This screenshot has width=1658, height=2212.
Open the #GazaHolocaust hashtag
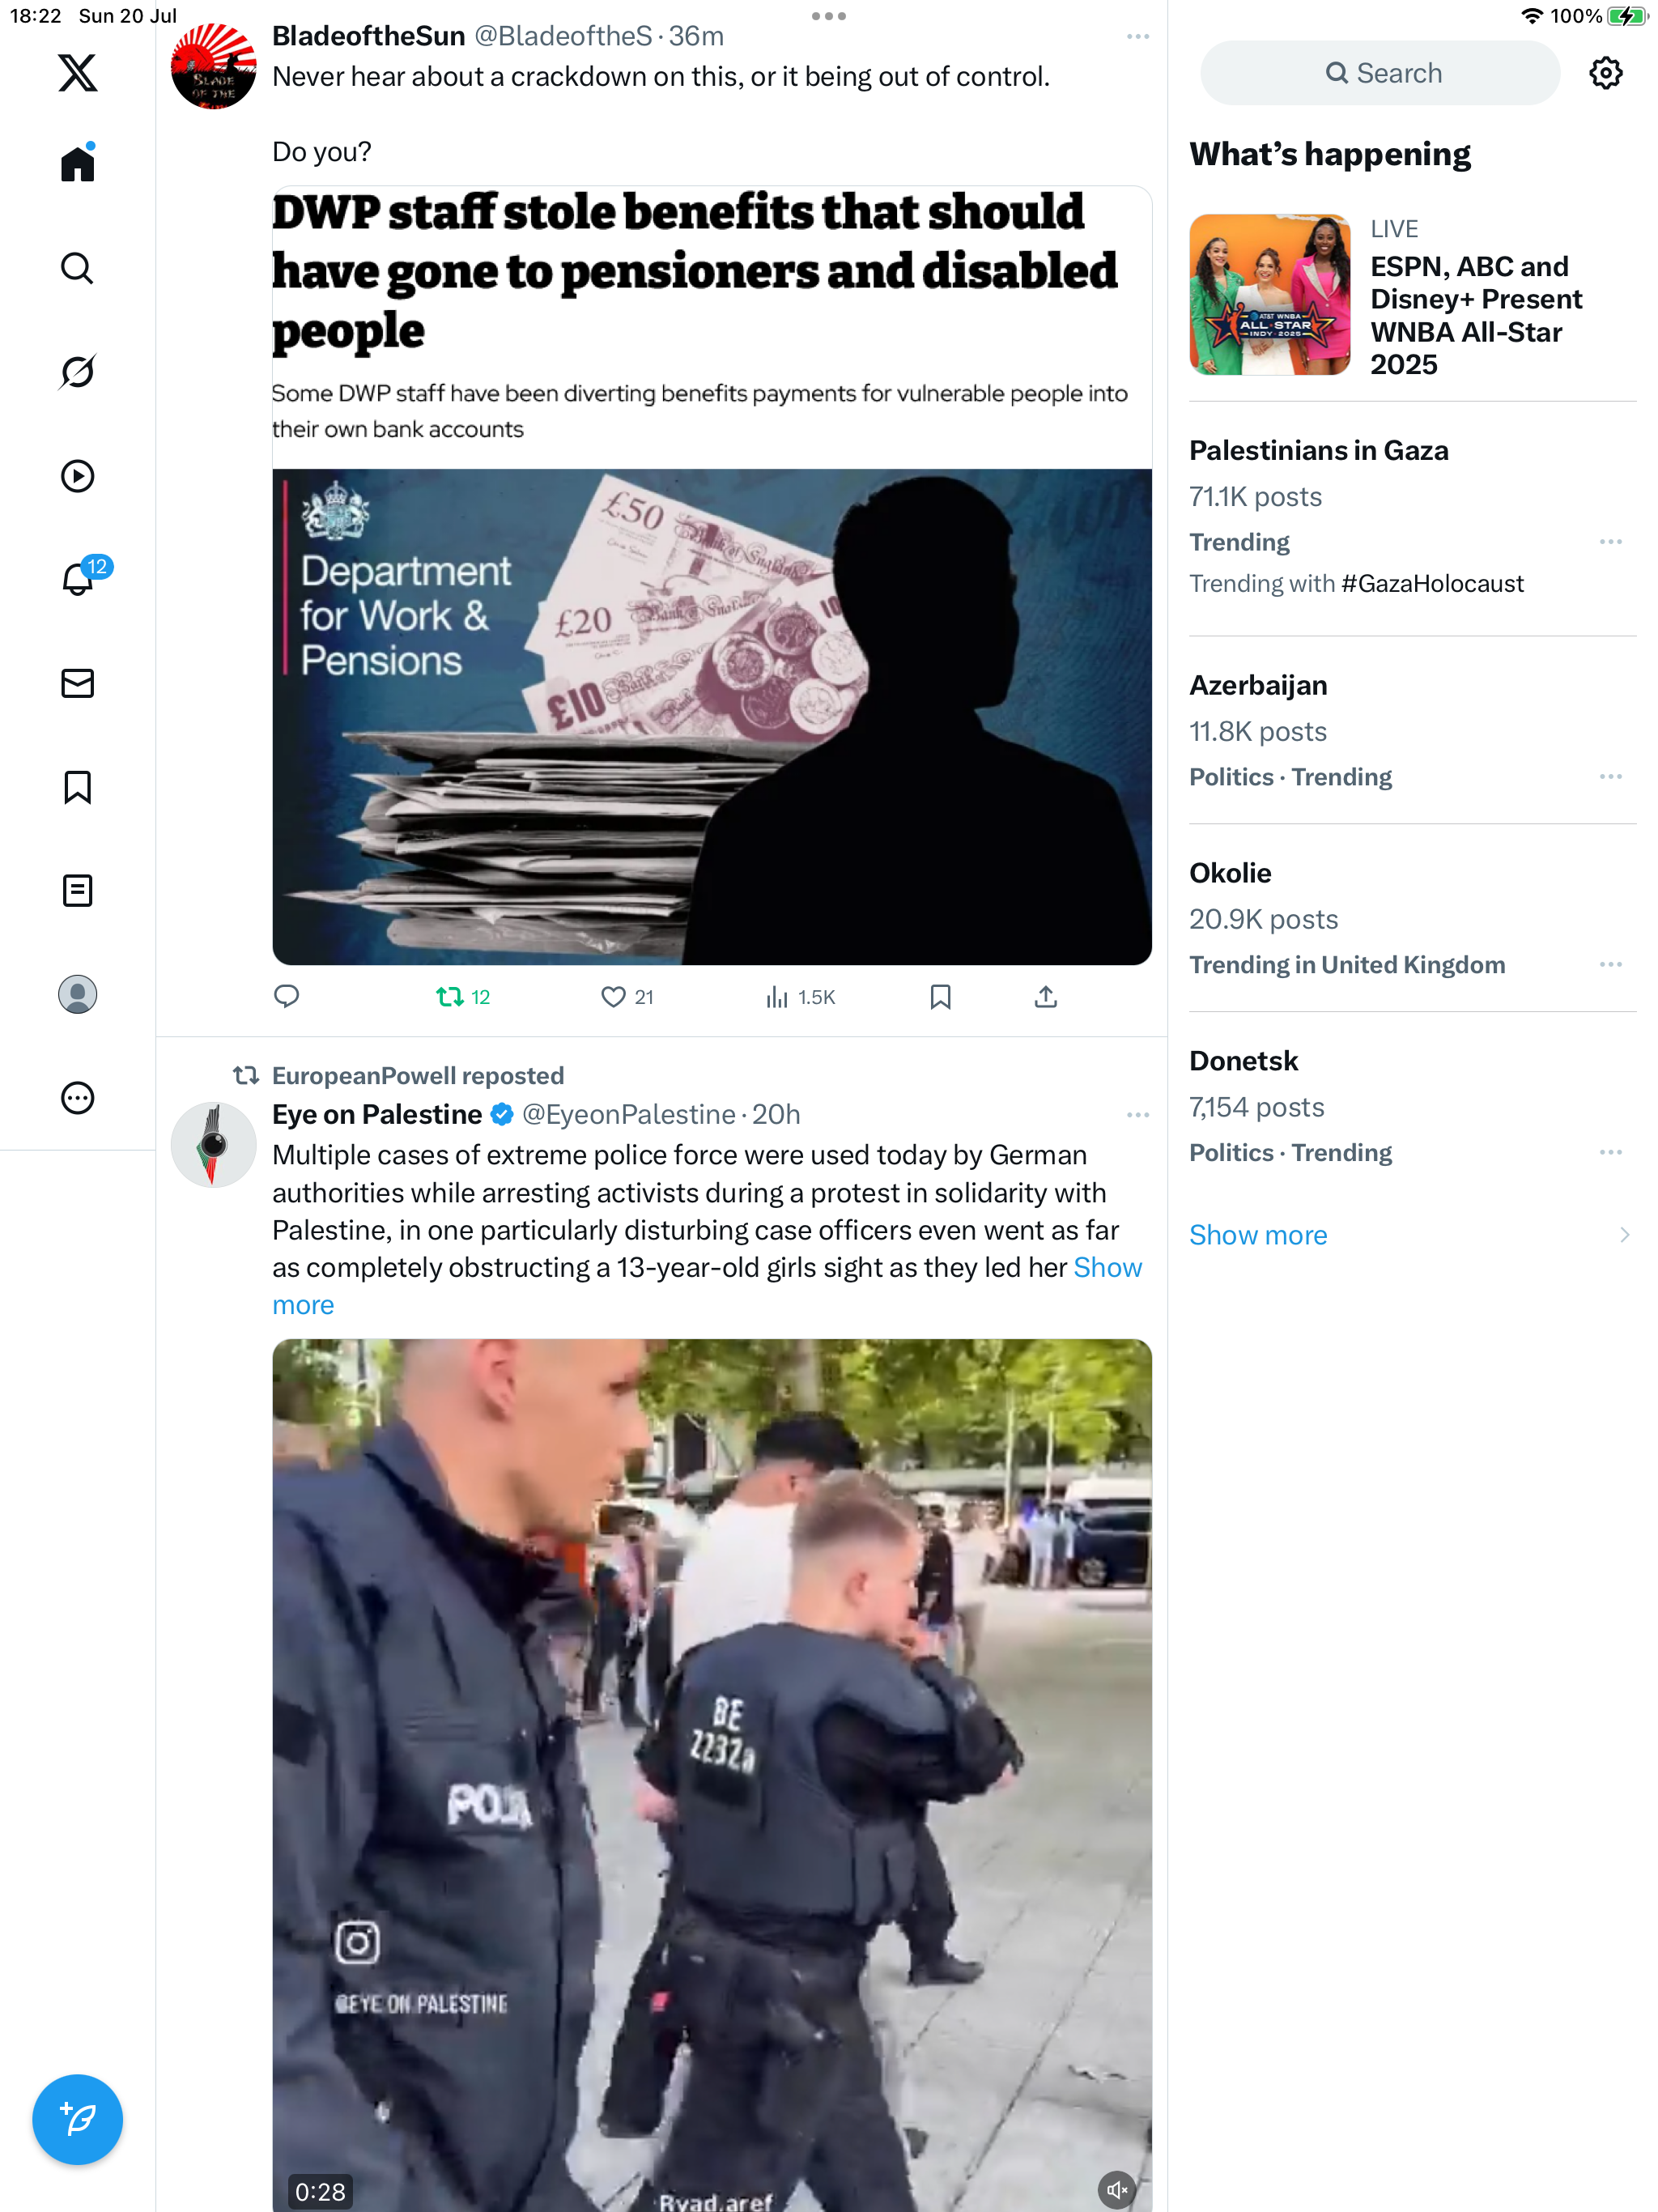pos(1432,583)
